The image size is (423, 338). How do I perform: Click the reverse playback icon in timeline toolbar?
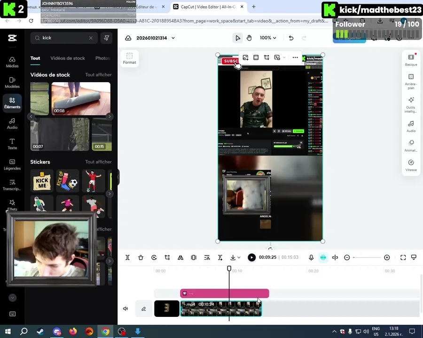pos(154,257)
